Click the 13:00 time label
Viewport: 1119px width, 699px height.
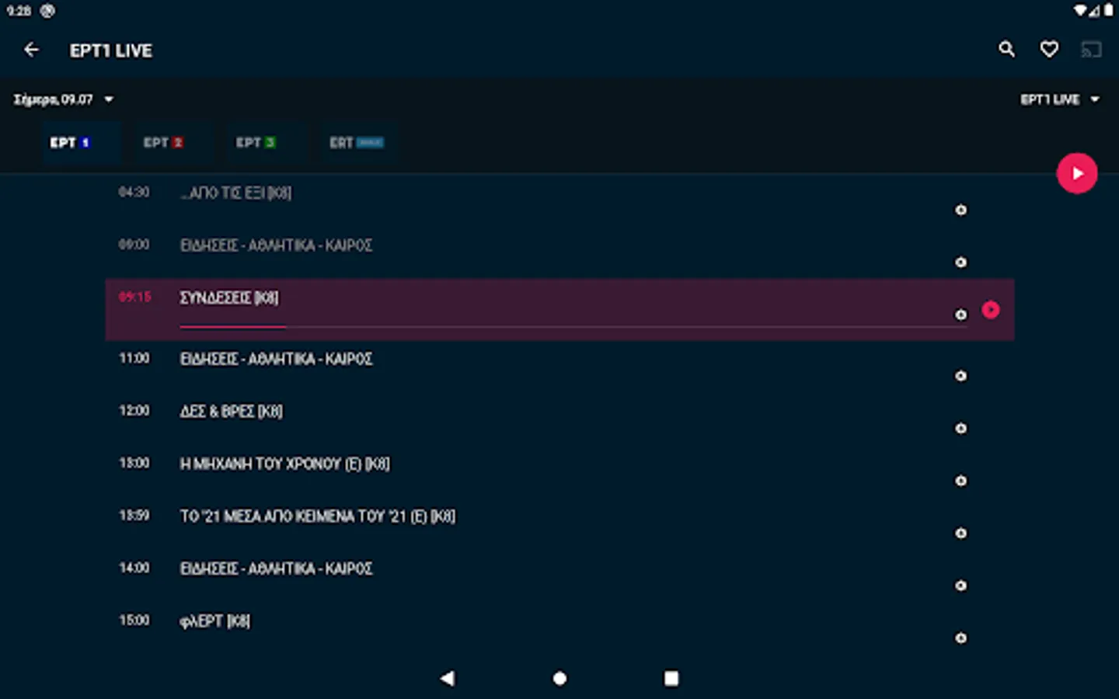pos(134,463)
